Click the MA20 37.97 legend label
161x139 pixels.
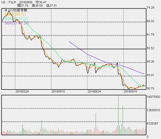[17, 19]
